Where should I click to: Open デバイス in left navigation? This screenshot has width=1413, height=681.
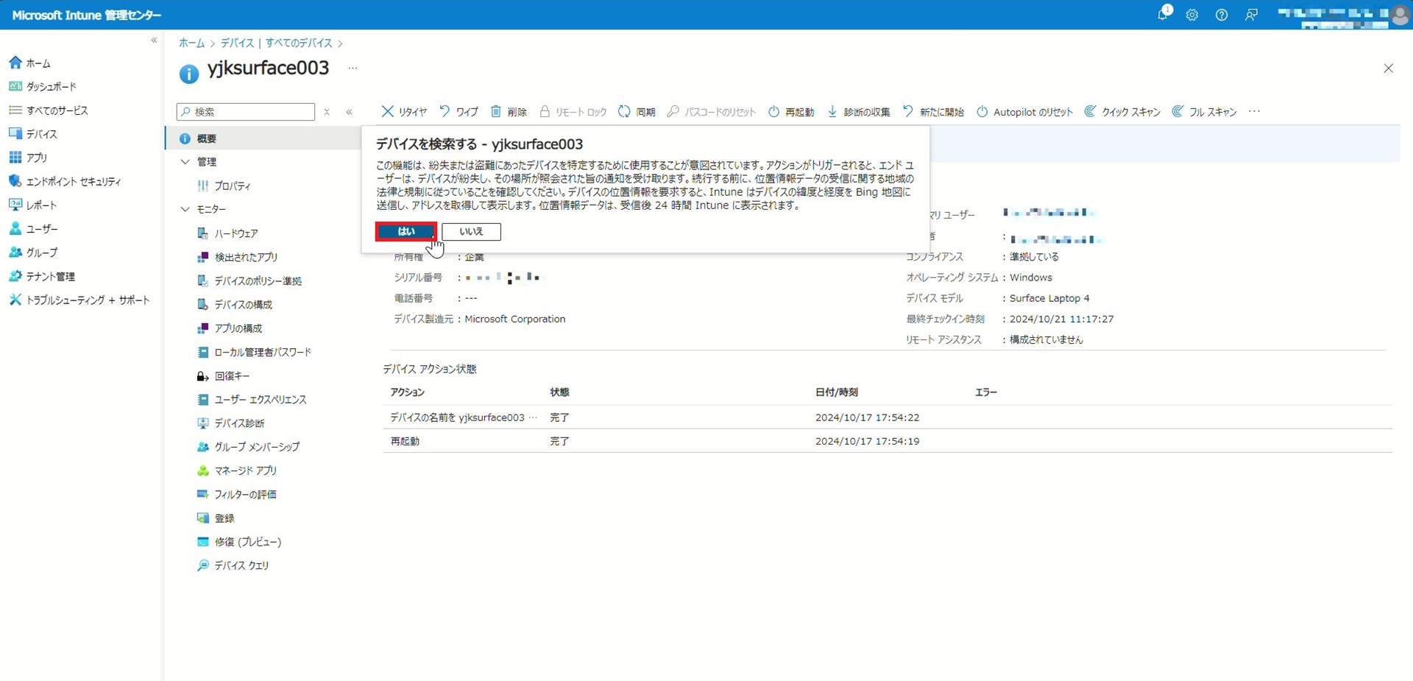click(33, 134)
